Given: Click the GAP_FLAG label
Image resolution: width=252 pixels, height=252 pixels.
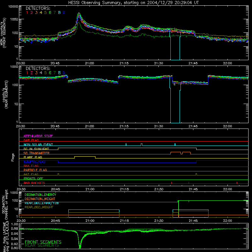Looking at the screenshot, I should 31,140.
